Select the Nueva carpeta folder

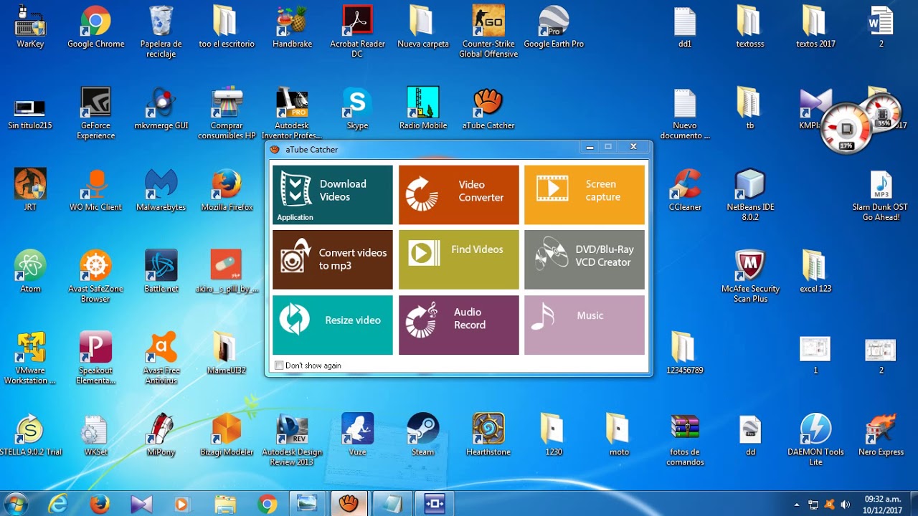(x=422, y=27)
